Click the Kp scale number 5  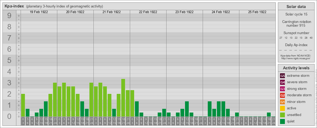click(9, 60)
